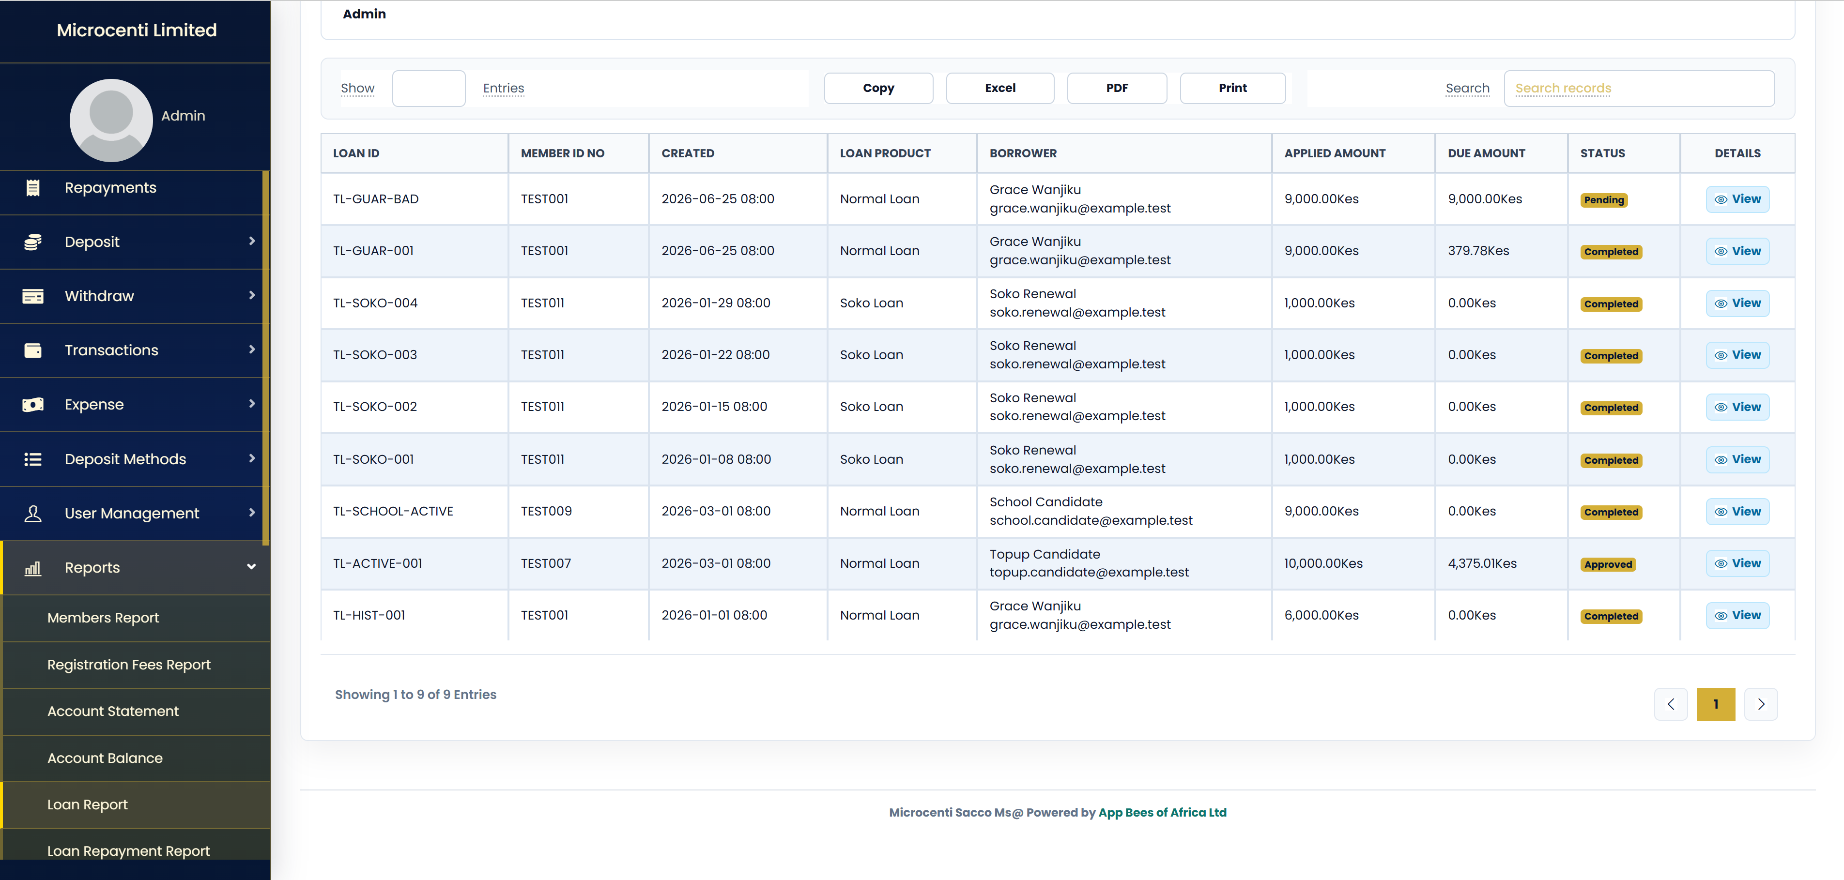
Task: Expand the Expense menu chevron
Action: point(252,404)
